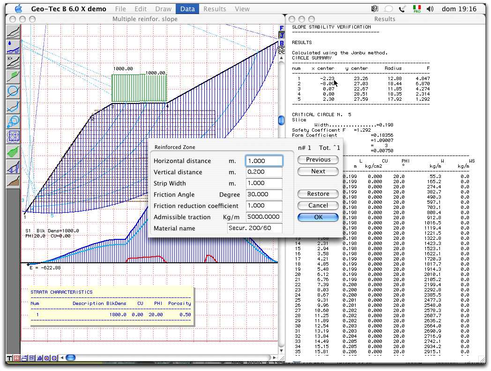Click Restore in the Reinforced Zone dialog
491x371 pixels.
(318, 193)
